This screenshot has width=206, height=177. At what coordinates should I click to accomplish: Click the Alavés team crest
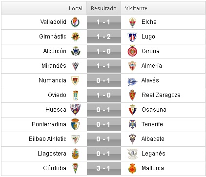[x=132, y=81]
